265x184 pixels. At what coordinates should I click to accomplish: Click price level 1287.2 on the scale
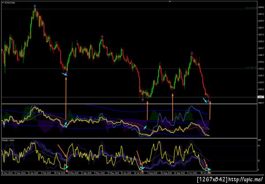click(260, 15)
